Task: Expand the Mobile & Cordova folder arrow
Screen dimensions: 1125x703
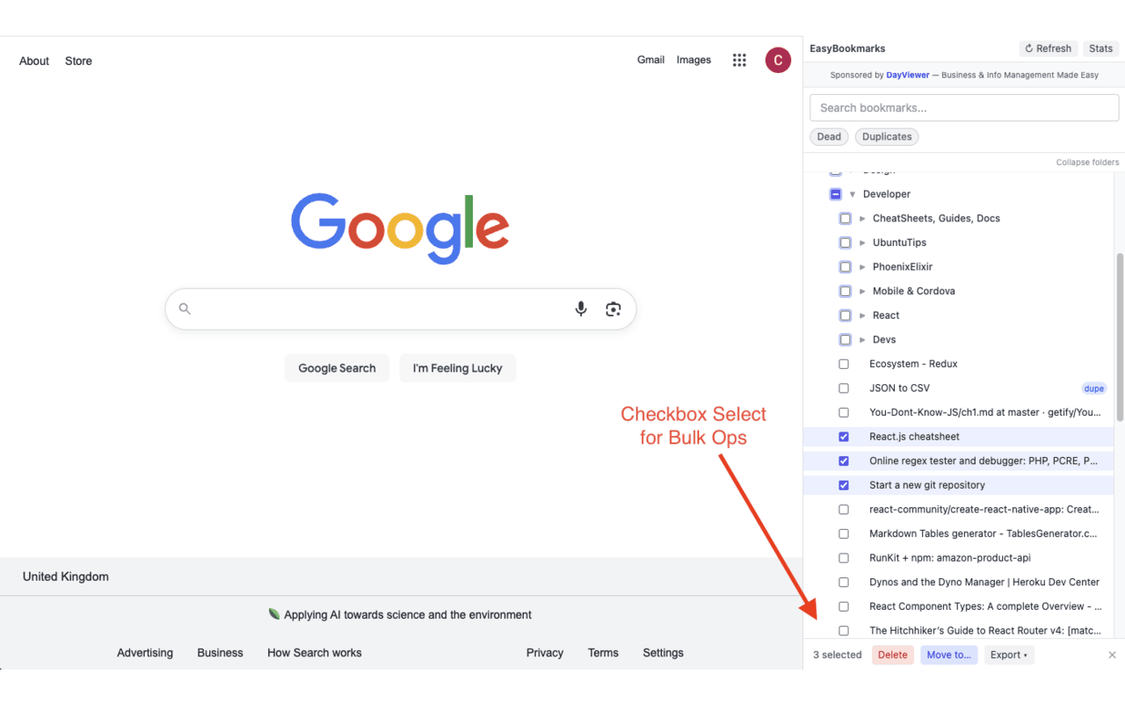Action: coord(862,291)
